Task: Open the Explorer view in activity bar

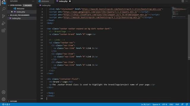Action: pos(4,2)
